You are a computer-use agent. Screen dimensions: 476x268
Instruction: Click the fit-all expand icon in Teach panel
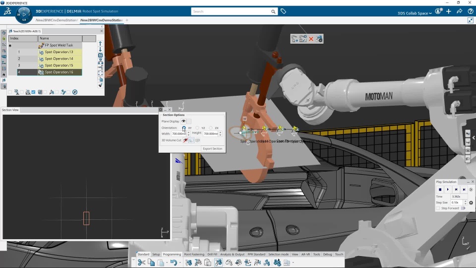100,73
